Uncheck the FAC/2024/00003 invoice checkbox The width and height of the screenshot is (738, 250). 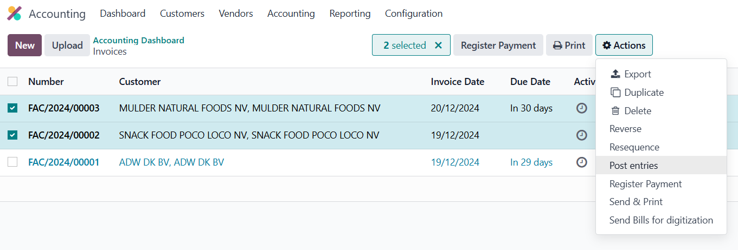click(x=12, y=108)
